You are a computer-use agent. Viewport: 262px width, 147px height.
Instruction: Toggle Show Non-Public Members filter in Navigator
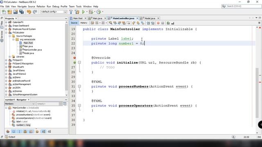pos(25,131)
